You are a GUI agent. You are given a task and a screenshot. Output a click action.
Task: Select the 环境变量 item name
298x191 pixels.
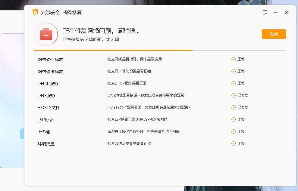tap(46, 144)
